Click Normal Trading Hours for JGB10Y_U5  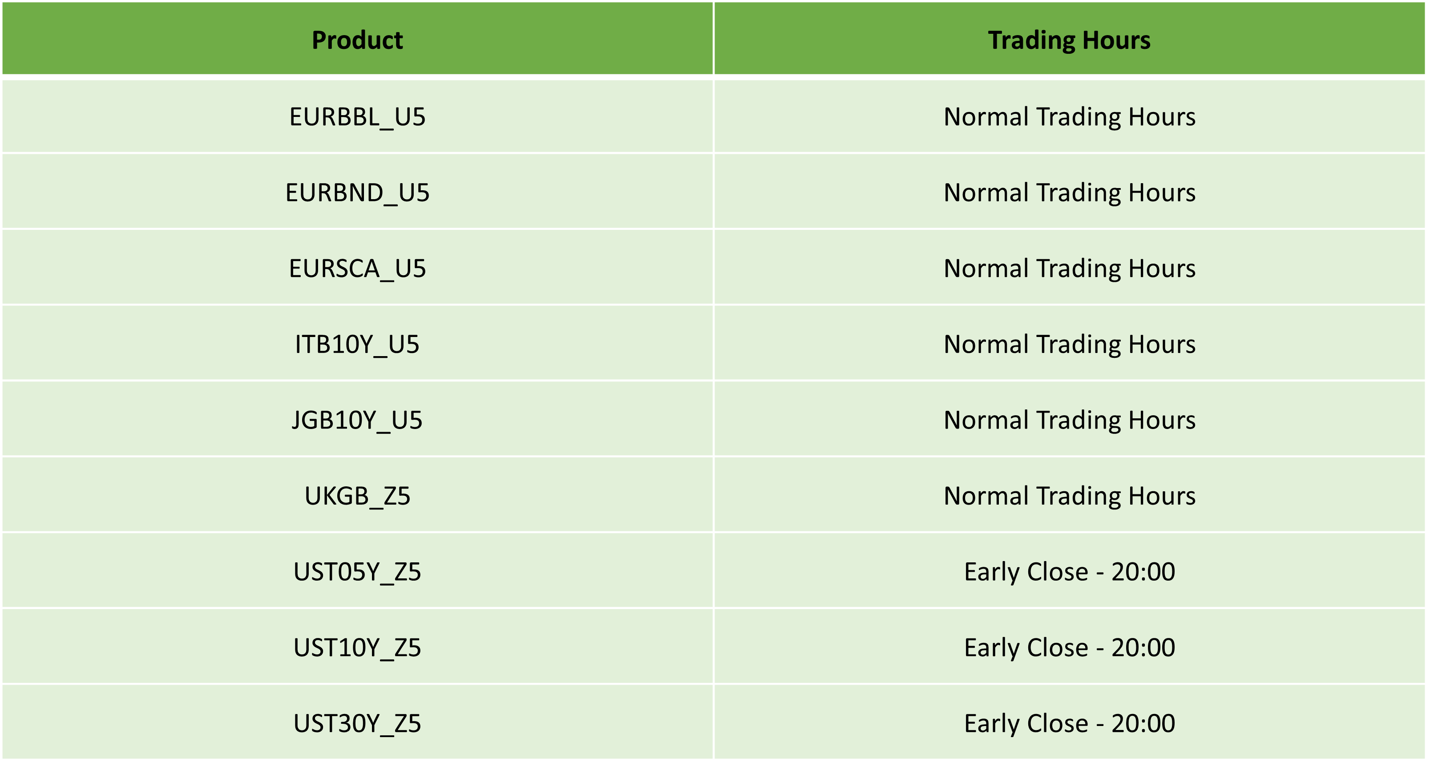point(1069,419)
